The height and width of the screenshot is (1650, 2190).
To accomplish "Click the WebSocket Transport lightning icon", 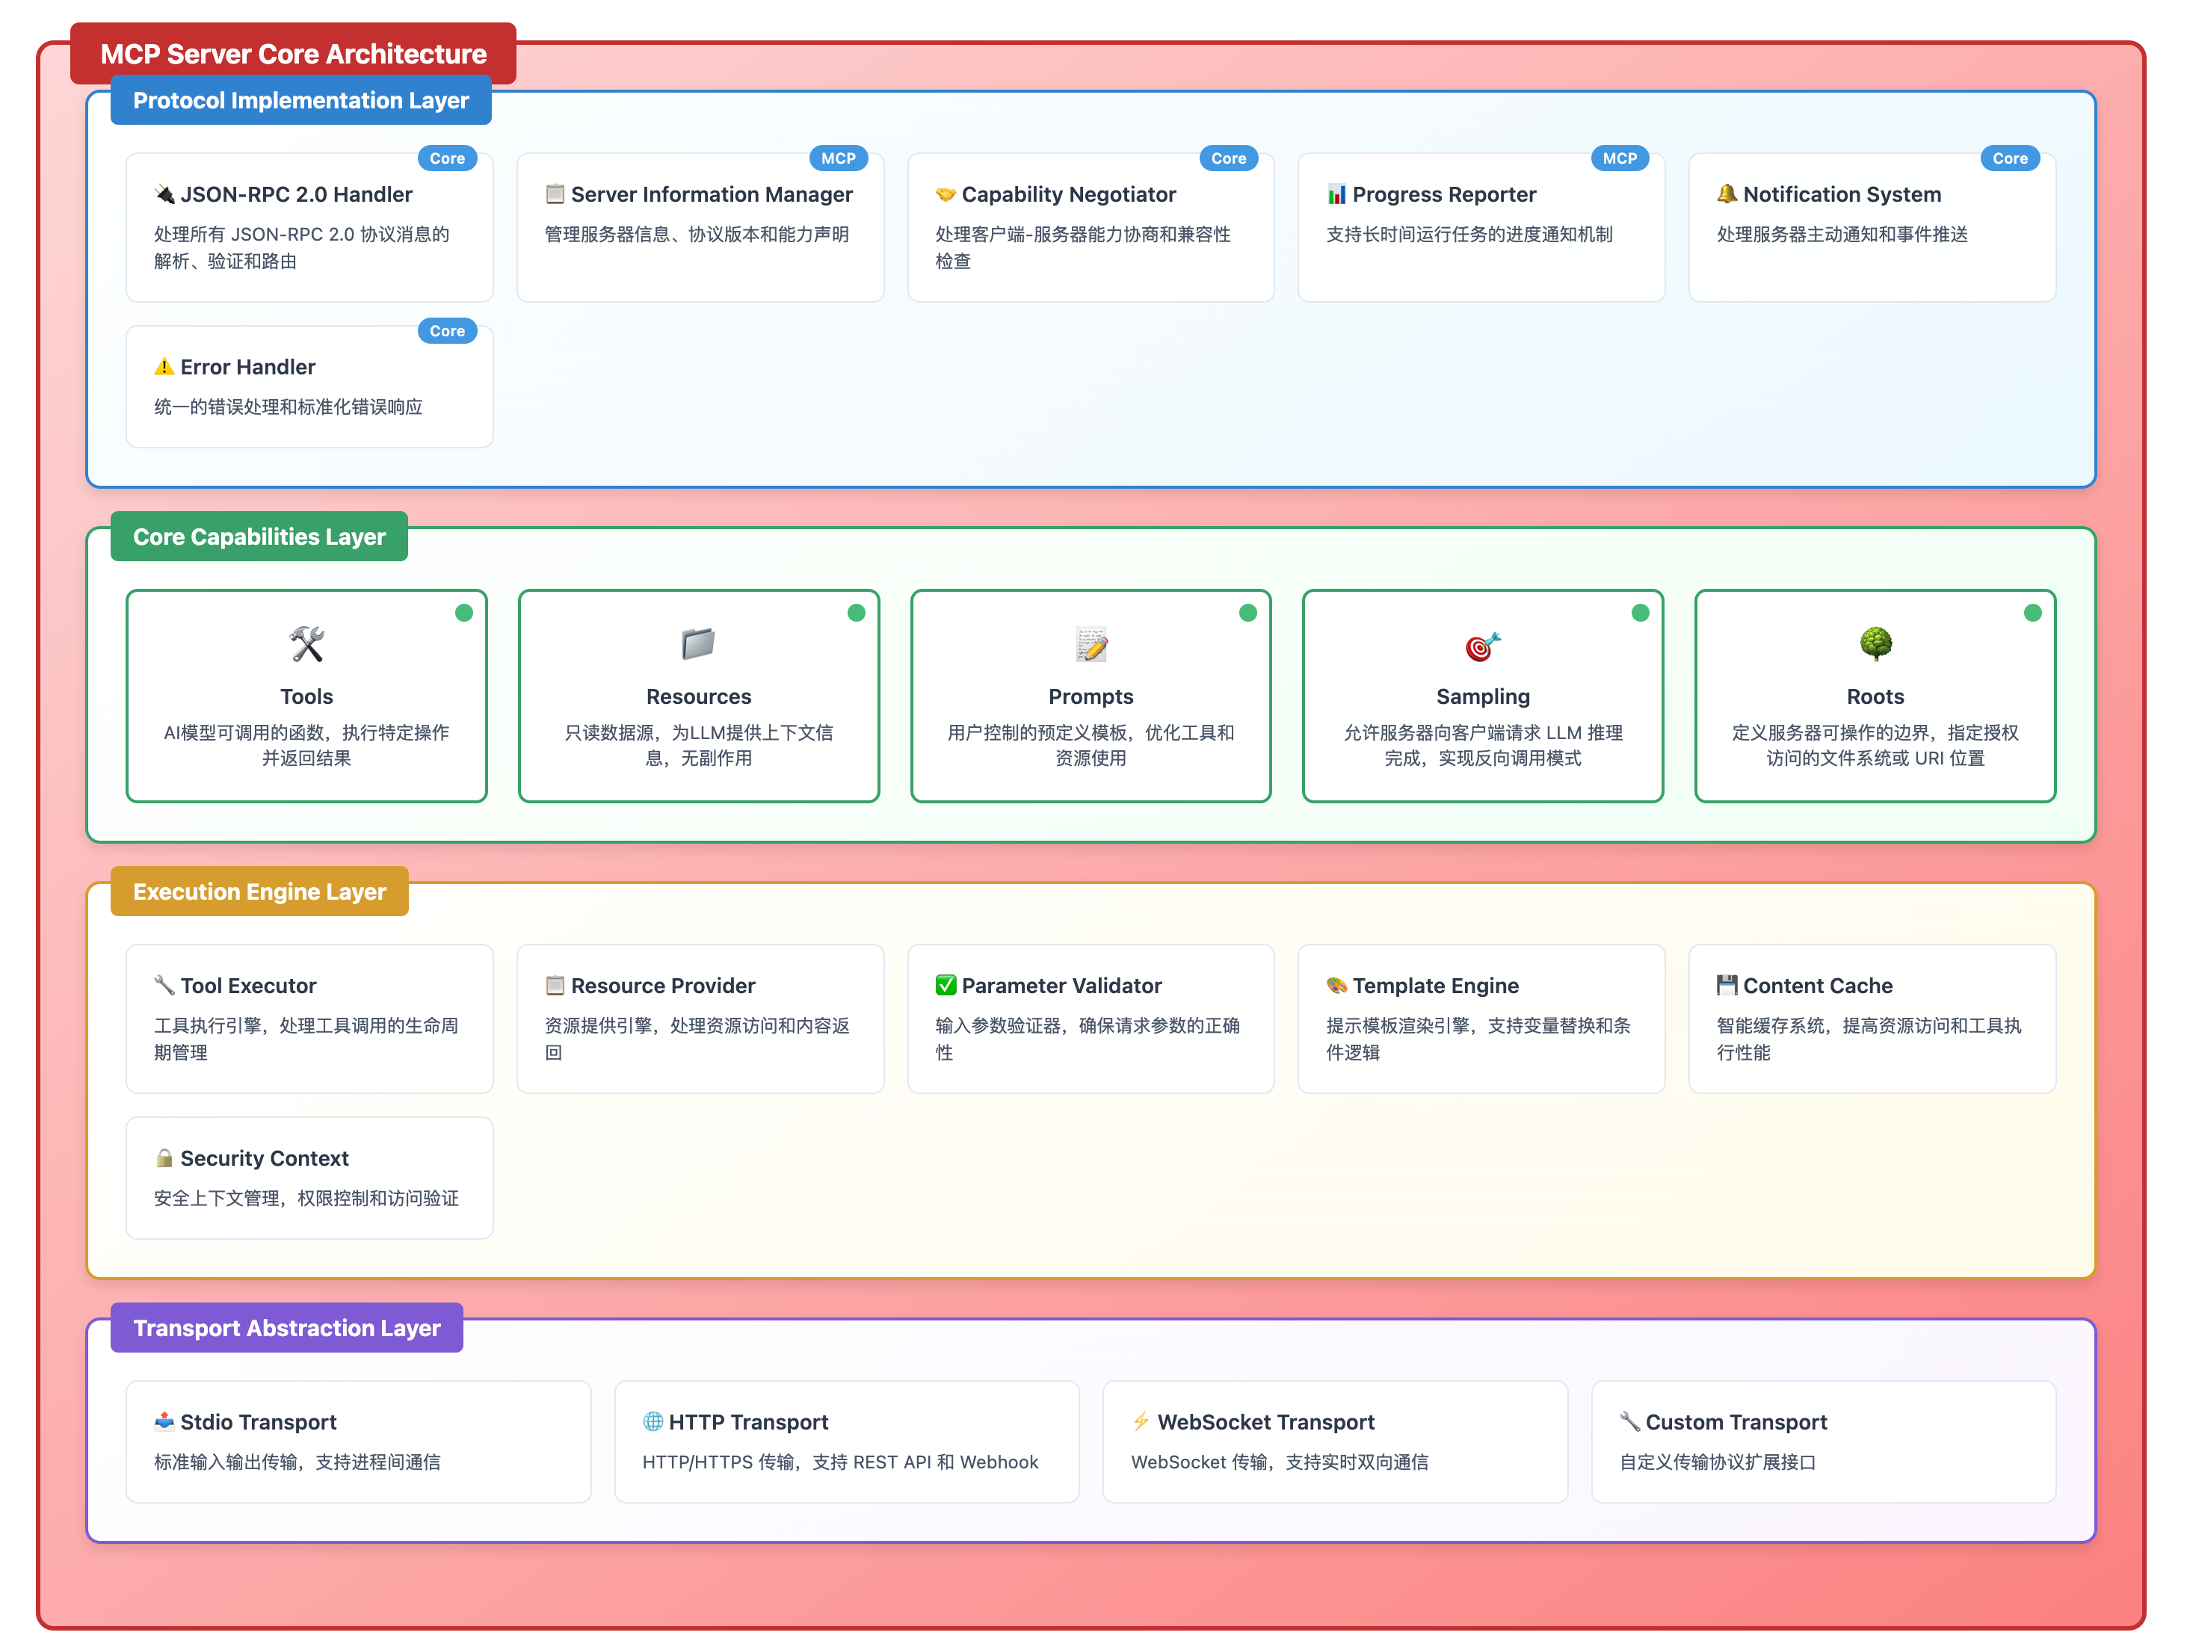I will [x=1141, y=1421].
